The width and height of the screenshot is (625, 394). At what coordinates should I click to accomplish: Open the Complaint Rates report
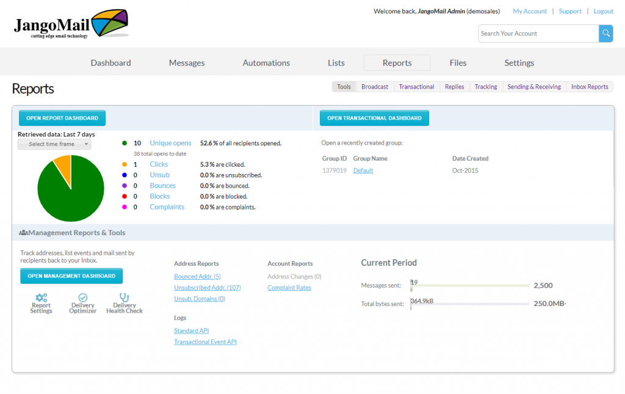289,288
